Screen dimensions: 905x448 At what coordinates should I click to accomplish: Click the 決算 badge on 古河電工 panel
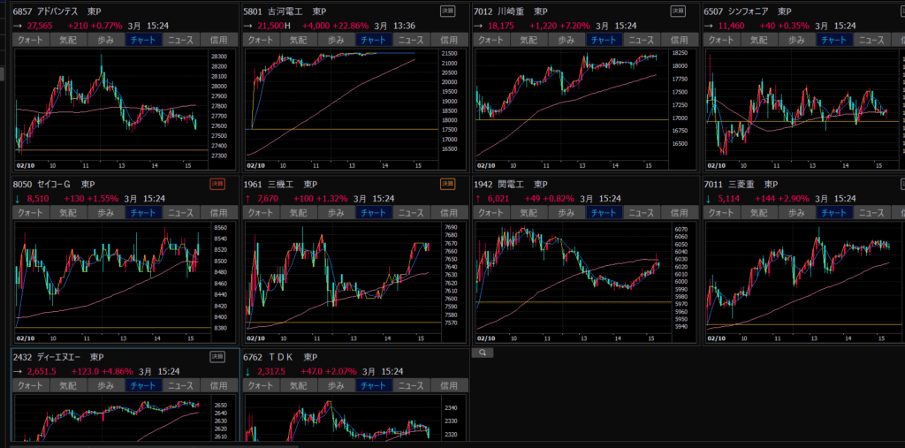(x=448, y=11)
